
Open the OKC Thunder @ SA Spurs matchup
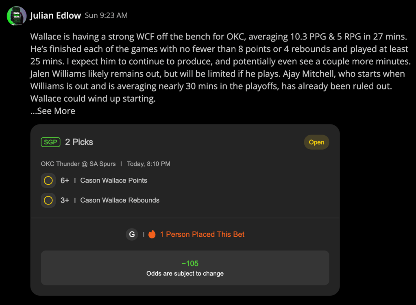(78, 164)
